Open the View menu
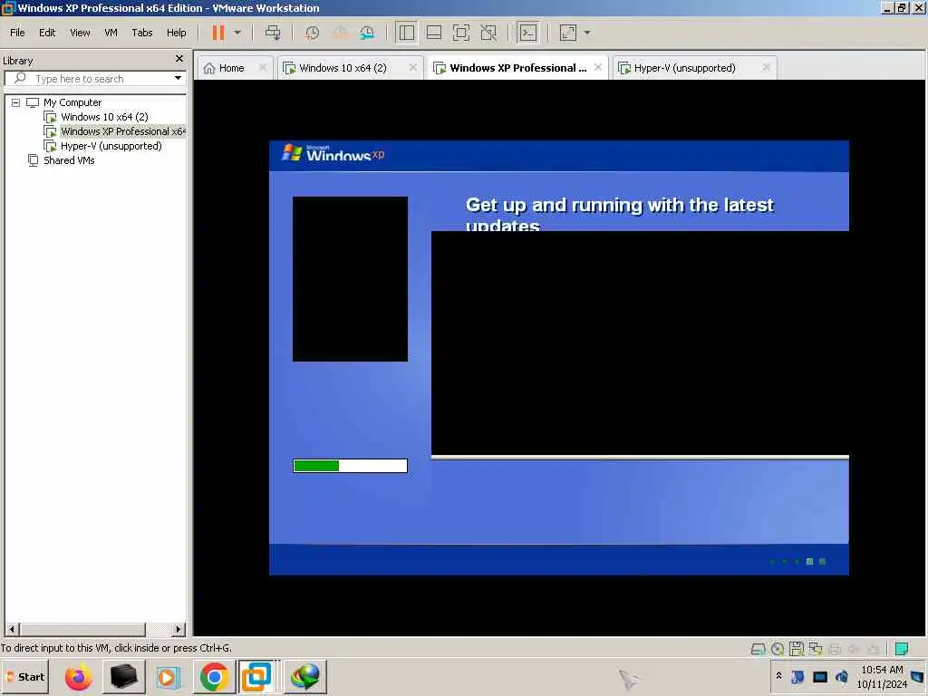 point(80,33)
